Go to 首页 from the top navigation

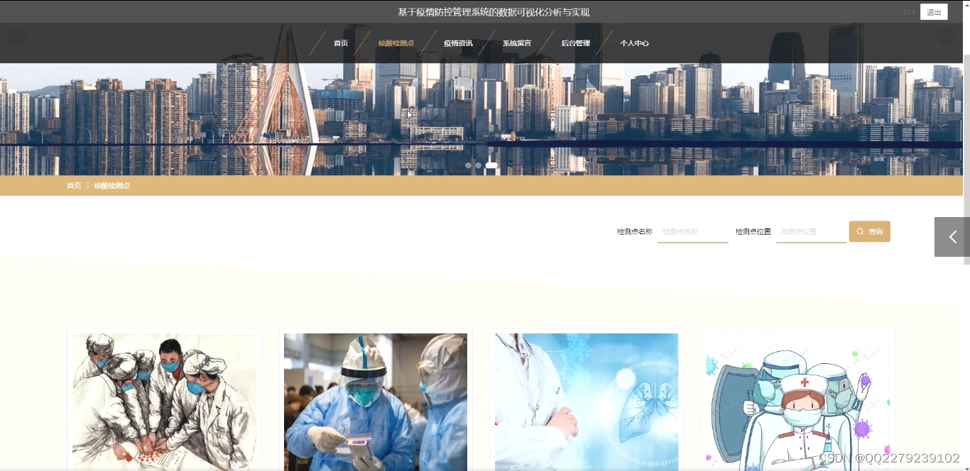(x=340, y=43)
